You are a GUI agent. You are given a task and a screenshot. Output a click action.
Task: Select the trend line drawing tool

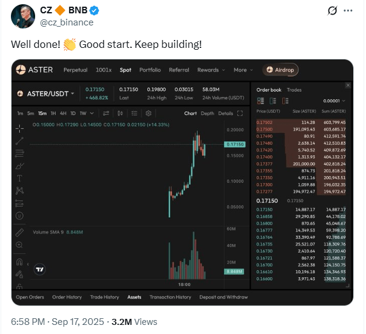tap(20, 141)
